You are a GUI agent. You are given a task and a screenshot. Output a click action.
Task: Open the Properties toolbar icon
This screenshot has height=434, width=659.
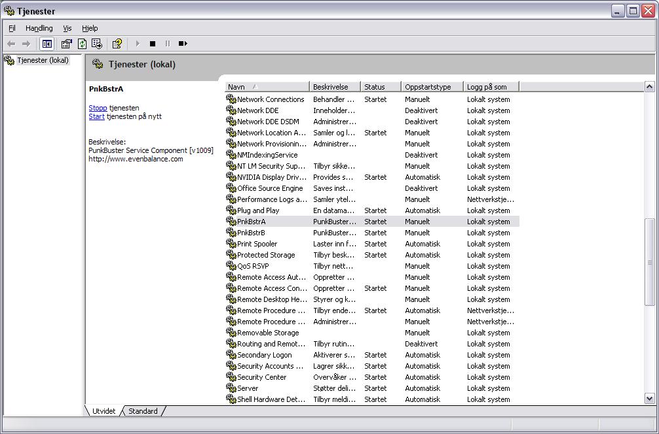tap(66, 44)
